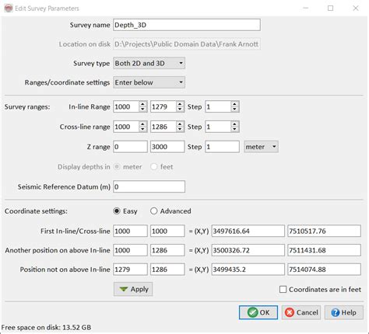Click in-line 1279 in Position not on above row
The image size is (369, 334).
tap(130, 270)
